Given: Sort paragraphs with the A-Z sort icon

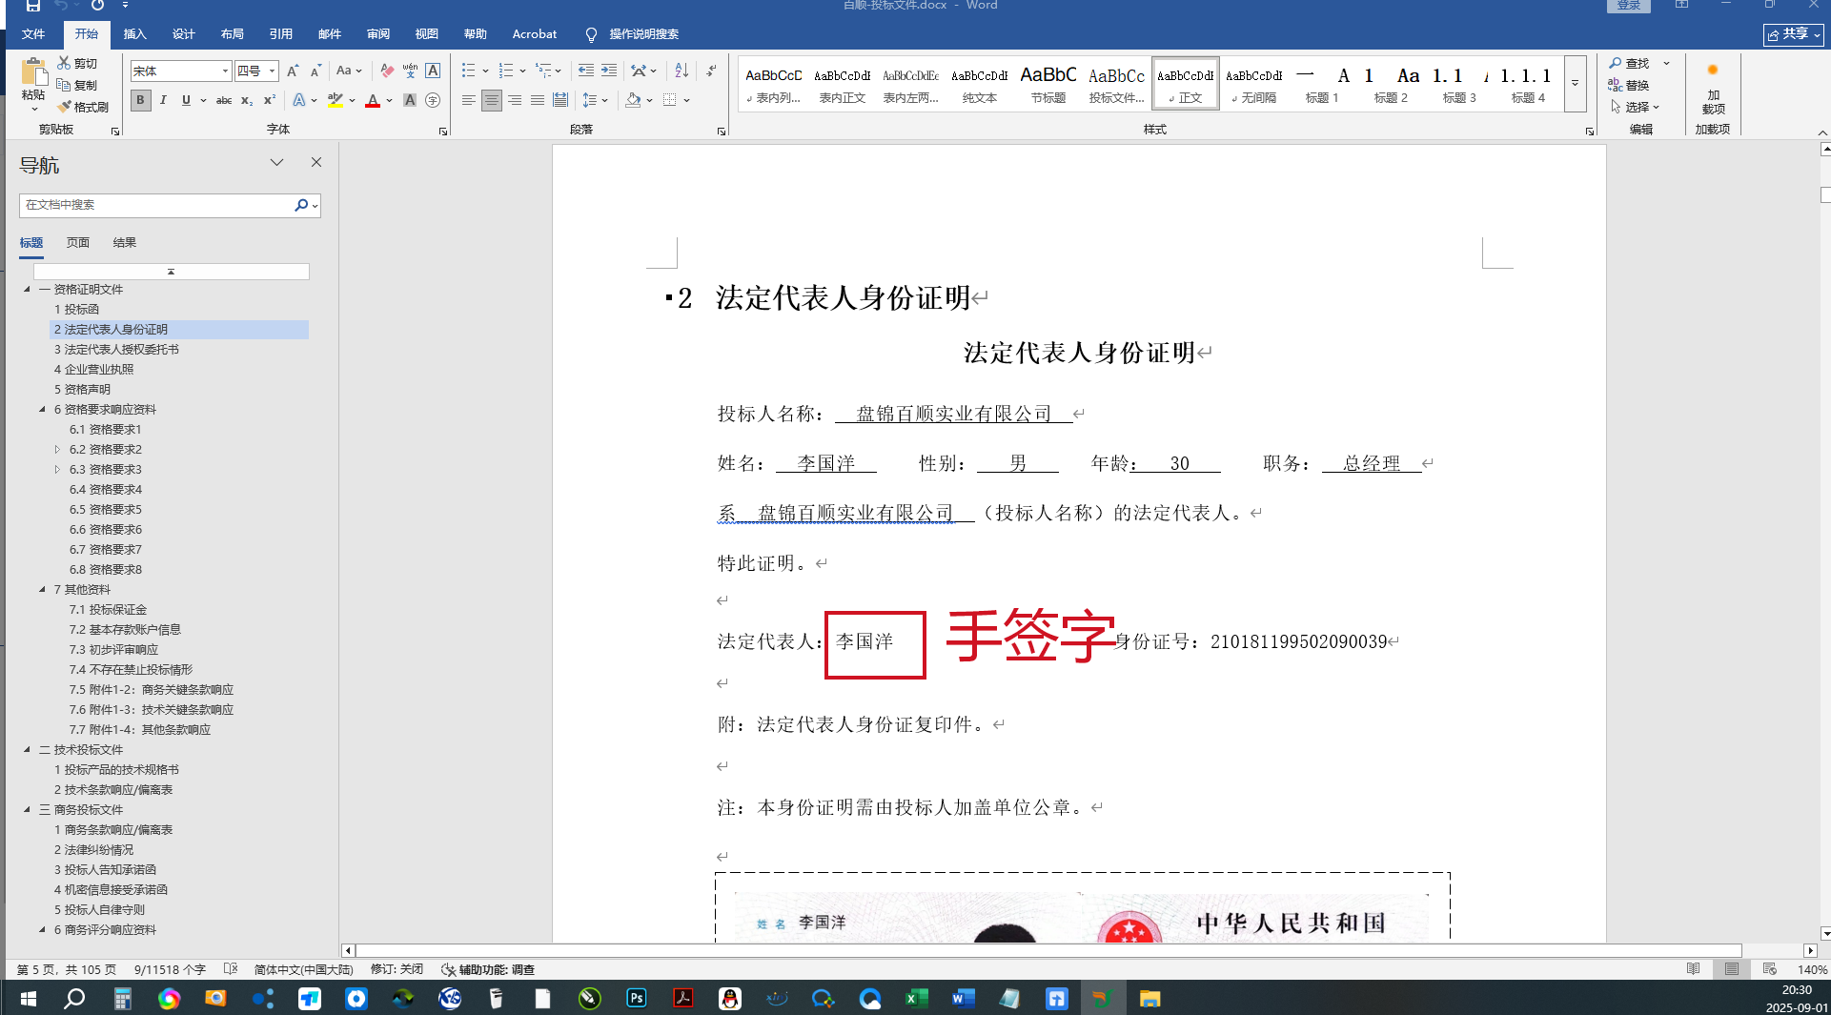Looking at the screenshot, I should (x=682, y=71).
